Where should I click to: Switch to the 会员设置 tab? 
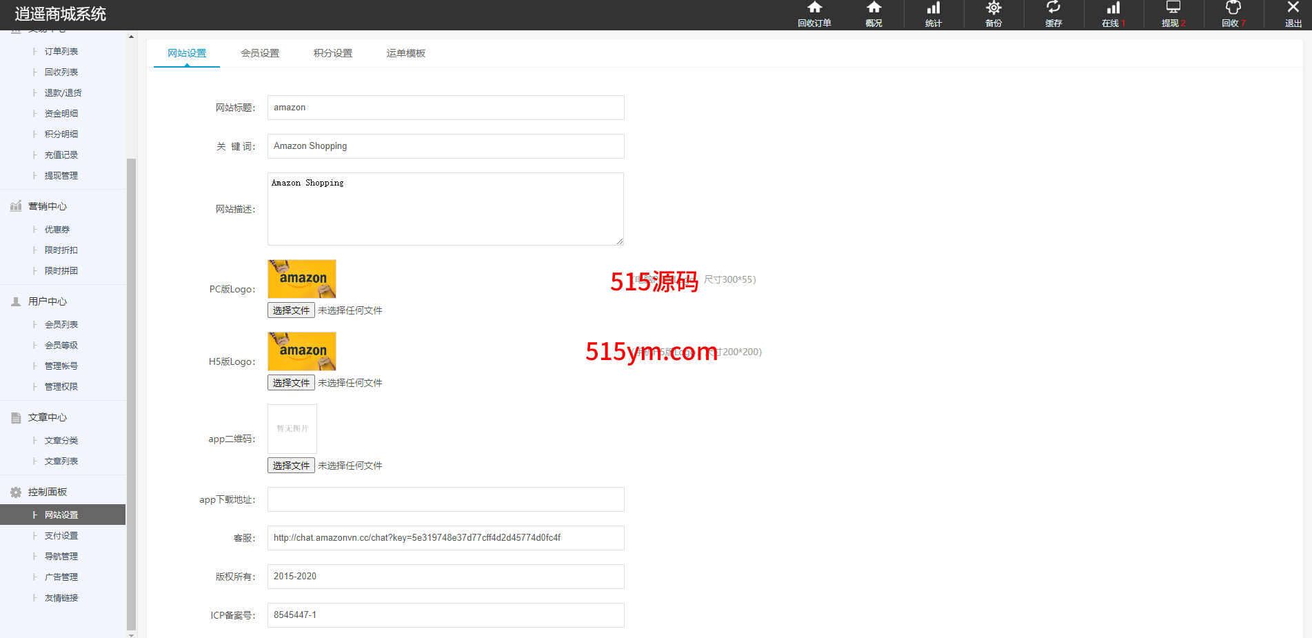(x=260, y=53)
